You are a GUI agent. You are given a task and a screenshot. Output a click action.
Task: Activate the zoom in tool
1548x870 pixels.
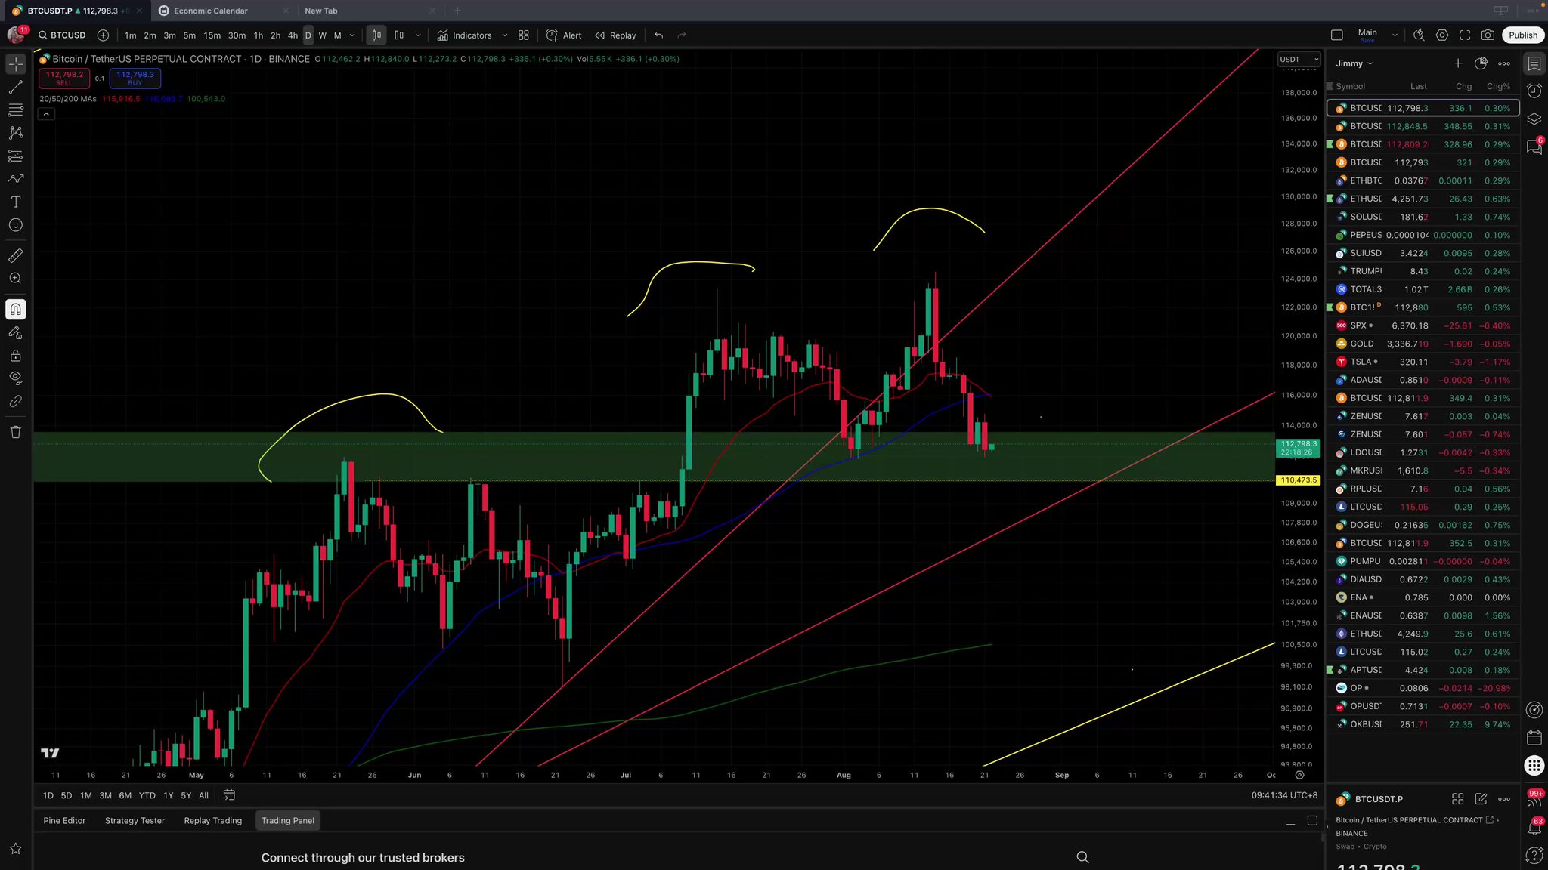[16, 279]
